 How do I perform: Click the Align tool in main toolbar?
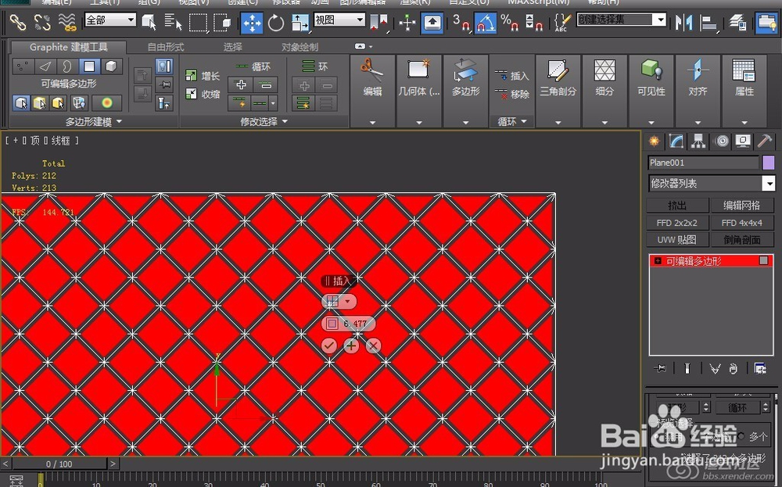[708, 23]
